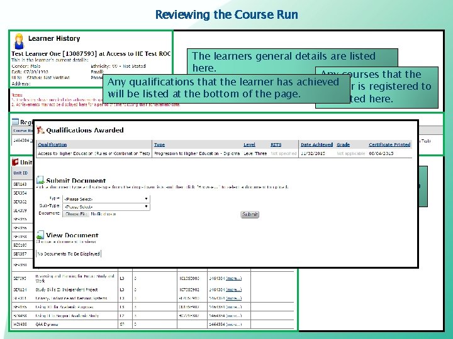Open more link in Urinary, Endocrine and Nervous Systems row

click(233, 298)
